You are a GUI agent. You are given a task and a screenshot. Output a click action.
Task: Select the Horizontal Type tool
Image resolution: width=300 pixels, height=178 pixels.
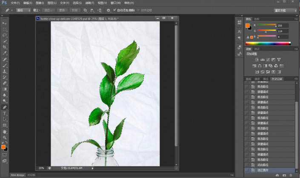5,113
